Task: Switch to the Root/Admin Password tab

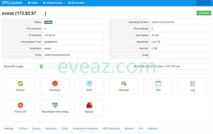Action: (x=85, y=129)
